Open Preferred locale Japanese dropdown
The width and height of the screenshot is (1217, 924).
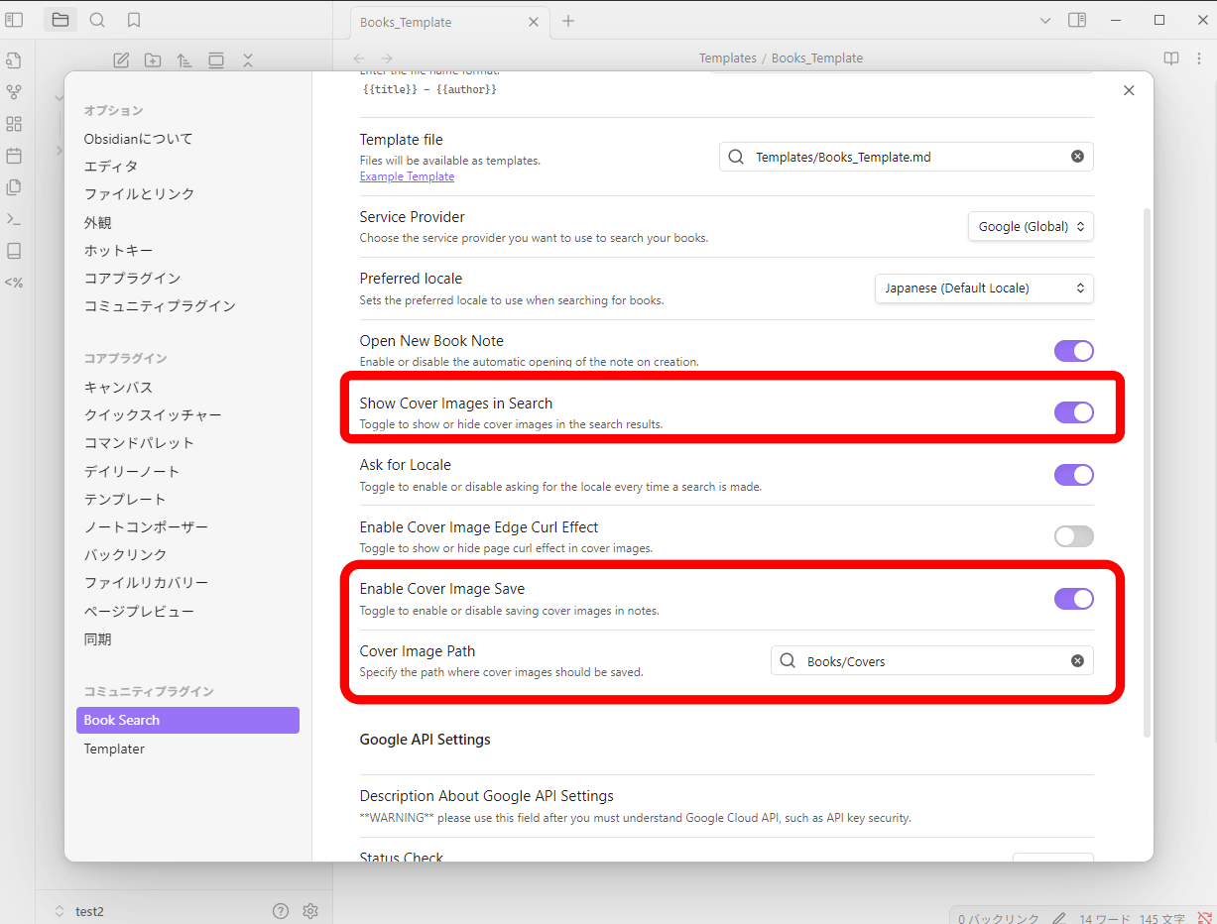(x=984, y=289)
